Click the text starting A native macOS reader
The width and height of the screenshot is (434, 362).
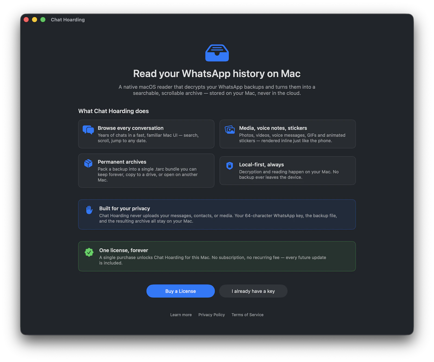pyautogui.click(x=217, y=90)
